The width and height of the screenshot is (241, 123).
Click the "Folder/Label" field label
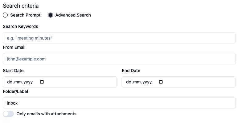(x=15, y=91)
